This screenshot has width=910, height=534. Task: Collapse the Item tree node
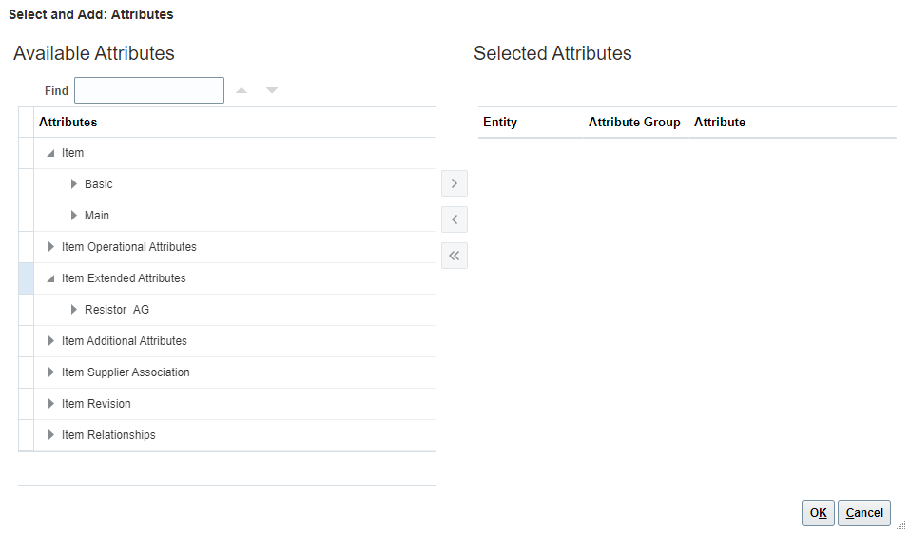point(51,153)
